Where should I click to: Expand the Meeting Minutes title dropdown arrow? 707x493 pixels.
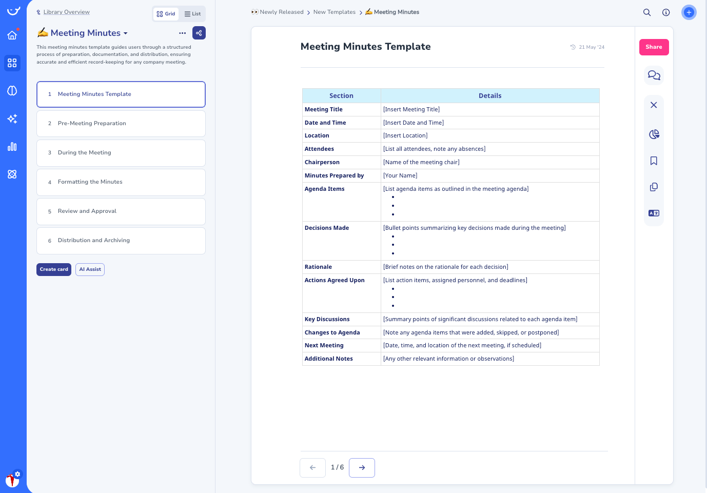126,33
